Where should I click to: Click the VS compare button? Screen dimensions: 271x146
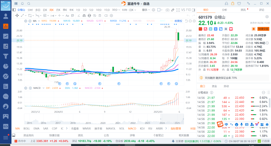(x=183, y=10)
